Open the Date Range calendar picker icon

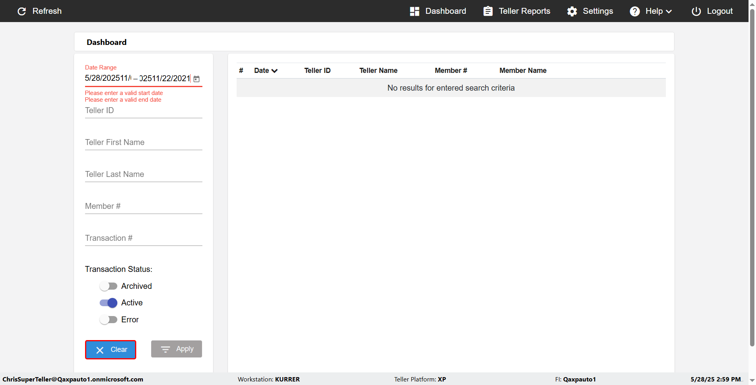tap(196, 79)
